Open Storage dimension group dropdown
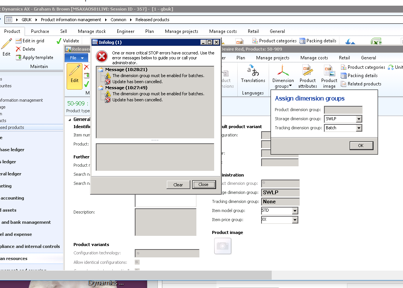 [x=359, y=119]
